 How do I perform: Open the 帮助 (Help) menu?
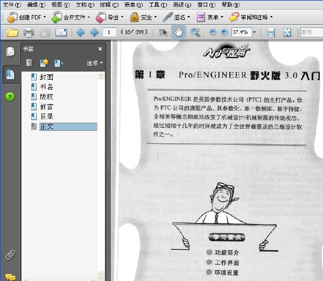pos(230,4)
